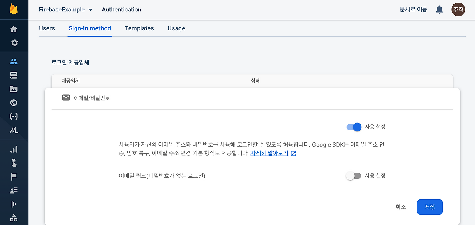Click the 로그인 제공업체 heading
The image size is (475, 225).
(70, 63)
